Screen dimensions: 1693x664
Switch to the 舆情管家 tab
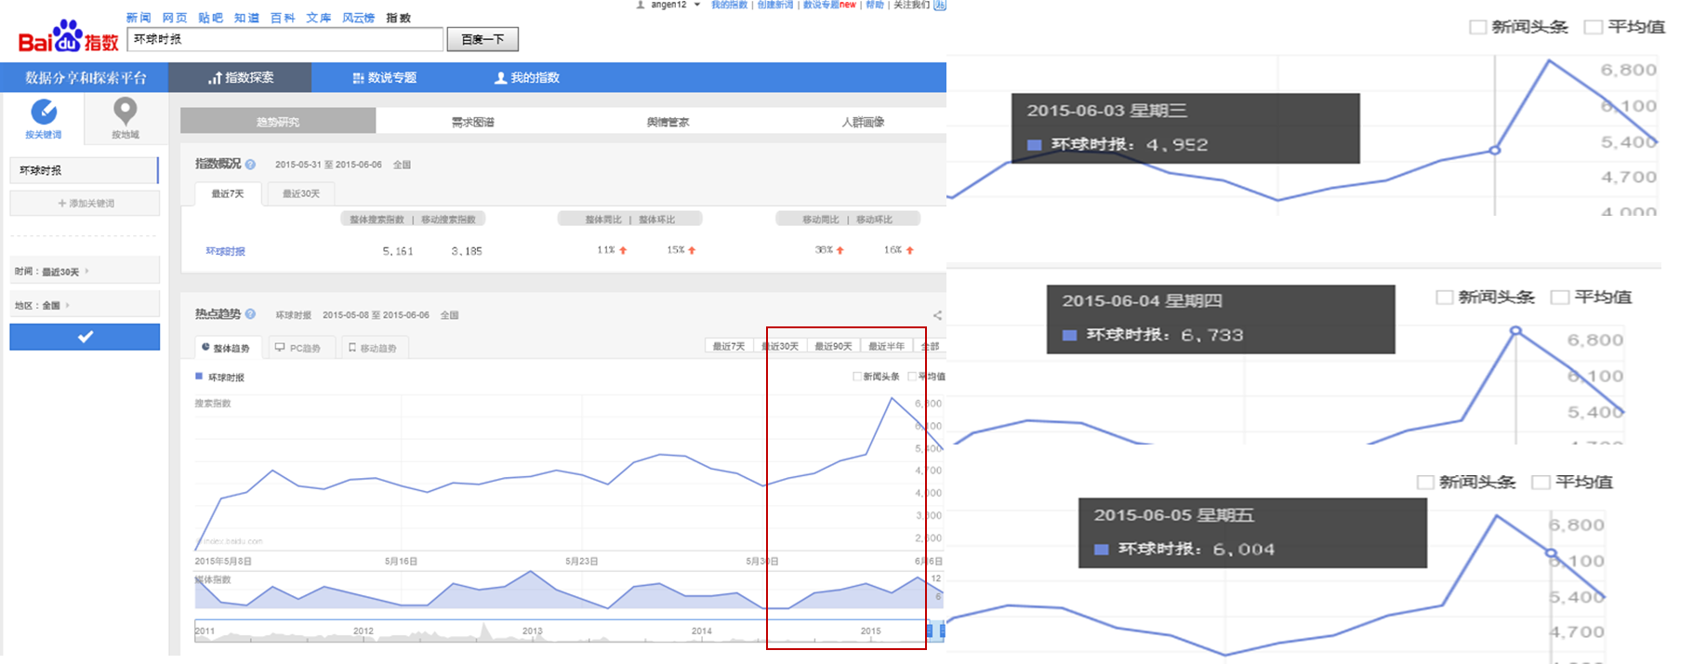pos(668,122)
